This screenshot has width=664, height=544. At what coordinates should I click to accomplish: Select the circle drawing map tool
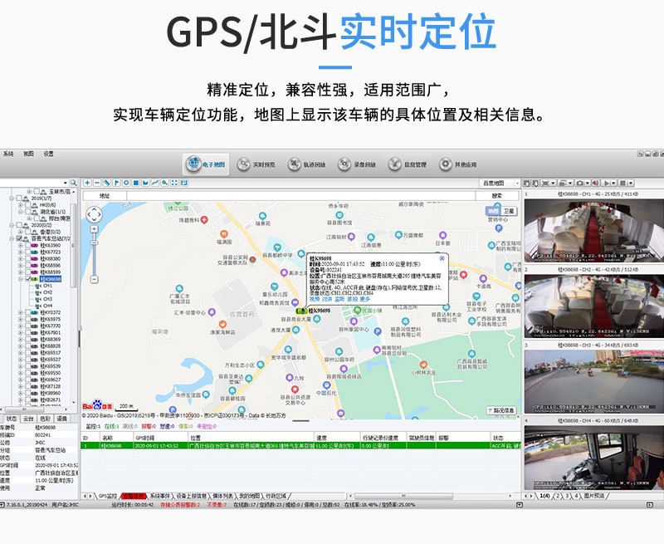(126, 183)
